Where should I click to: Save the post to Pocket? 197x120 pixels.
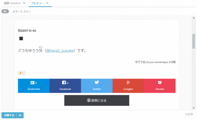tap(160, 86)
